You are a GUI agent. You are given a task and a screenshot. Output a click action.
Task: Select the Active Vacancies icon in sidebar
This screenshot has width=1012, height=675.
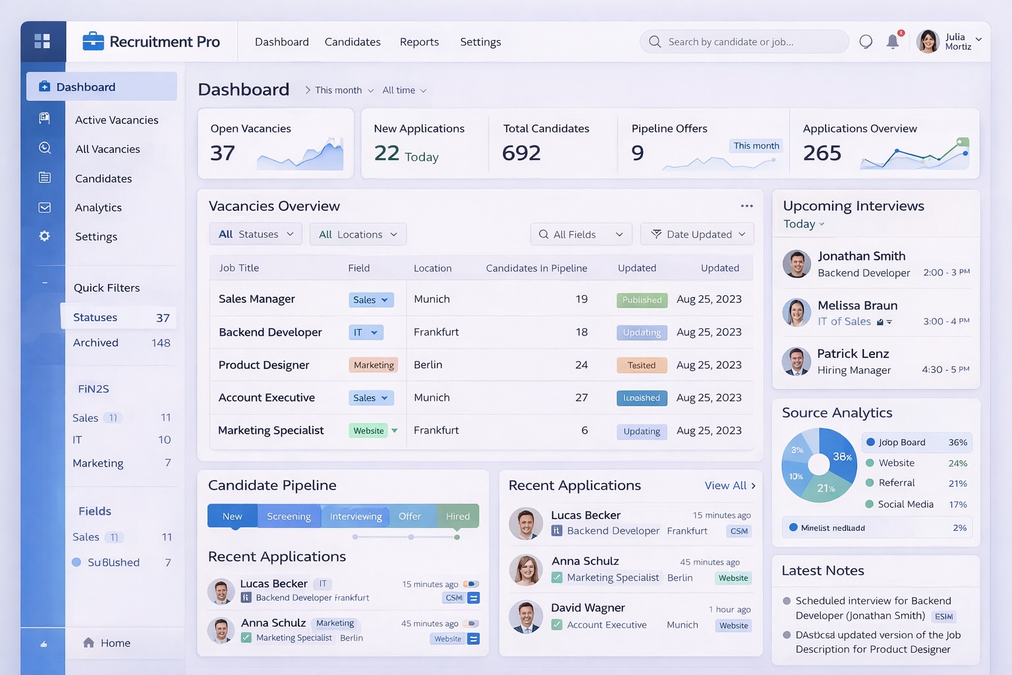pos(43,119)
